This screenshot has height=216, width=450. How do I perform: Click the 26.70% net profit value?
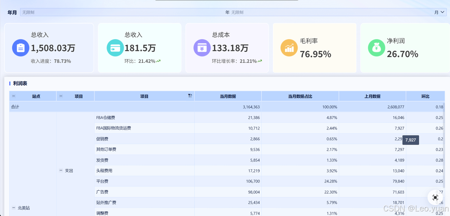pos(403,54)
